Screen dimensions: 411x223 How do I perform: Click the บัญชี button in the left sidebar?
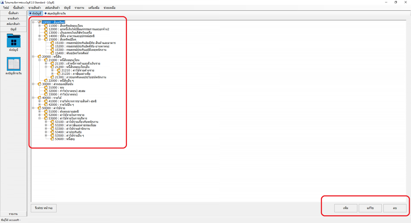[x=13, y=29]
